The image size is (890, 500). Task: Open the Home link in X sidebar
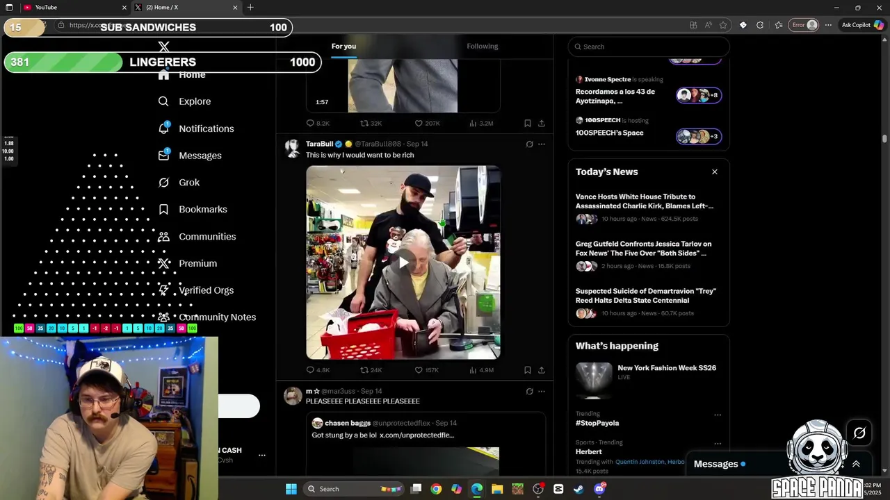(182, 74)
